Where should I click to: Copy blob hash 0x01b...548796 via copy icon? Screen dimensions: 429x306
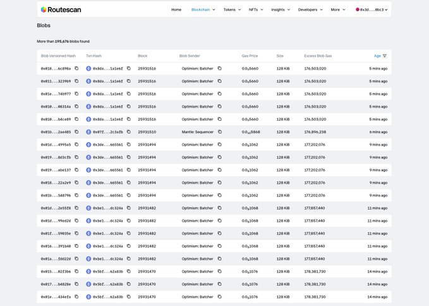pos(76,195)
